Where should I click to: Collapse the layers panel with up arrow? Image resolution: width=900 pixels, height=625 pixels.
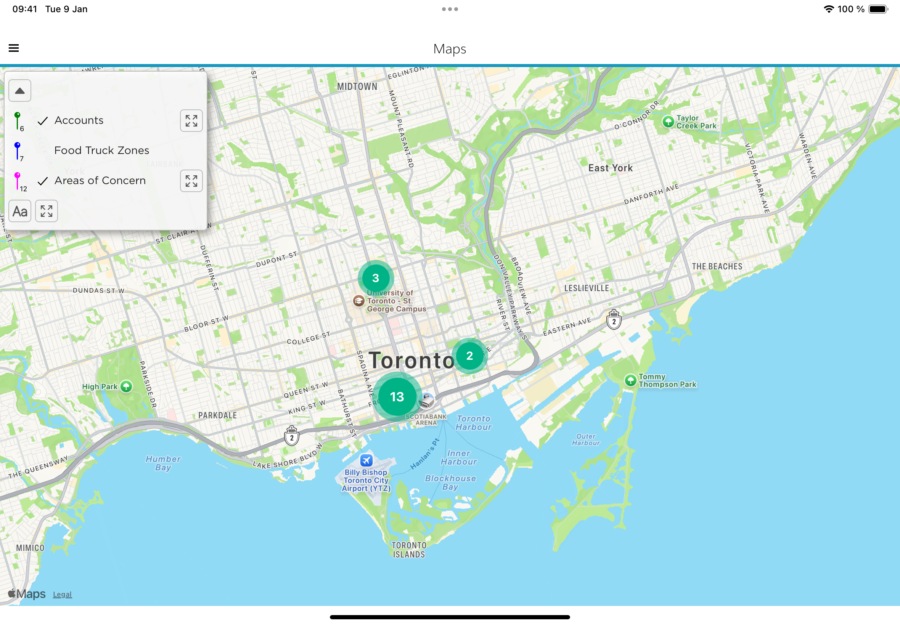point(20,91)
